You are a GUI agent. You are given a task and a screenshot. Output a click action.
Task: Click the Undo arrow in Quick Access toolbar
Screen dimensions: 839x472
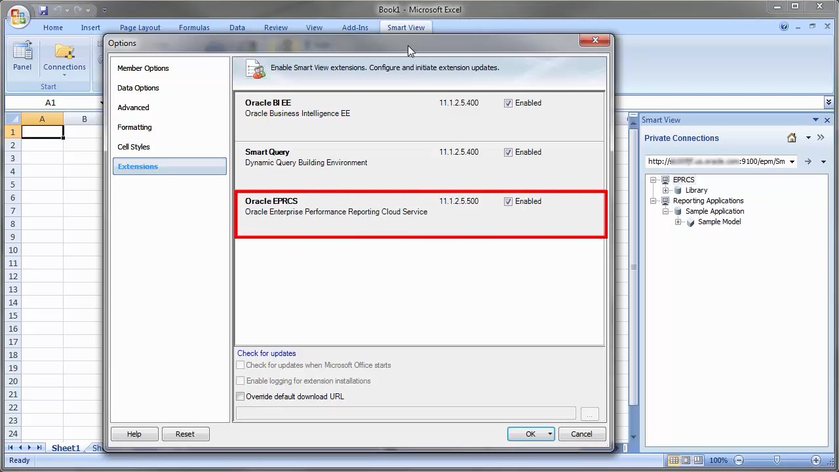(58, 10)
